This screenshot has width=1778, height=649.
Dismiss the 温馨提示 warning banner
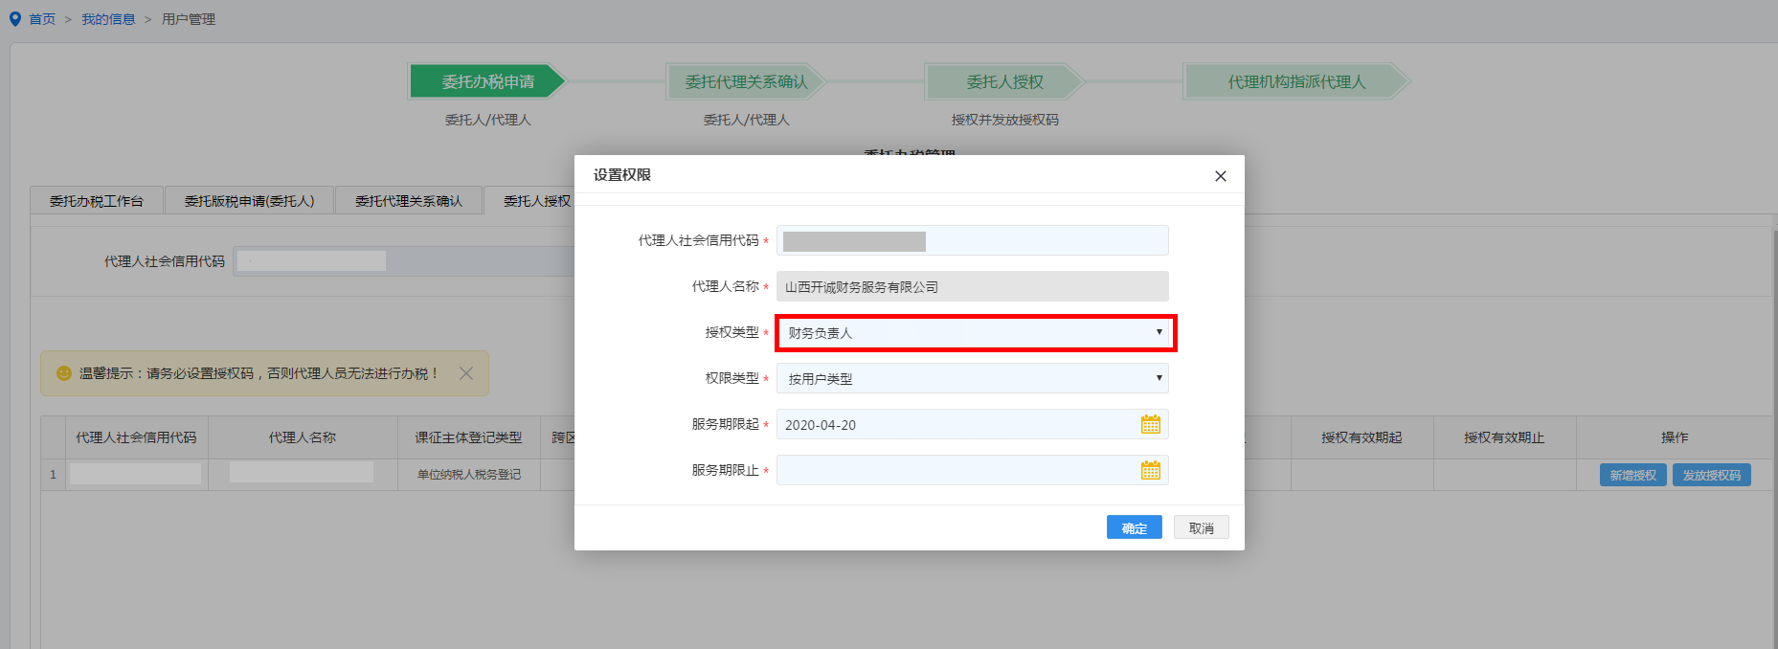pyautogui.click(x=466, y=373)
